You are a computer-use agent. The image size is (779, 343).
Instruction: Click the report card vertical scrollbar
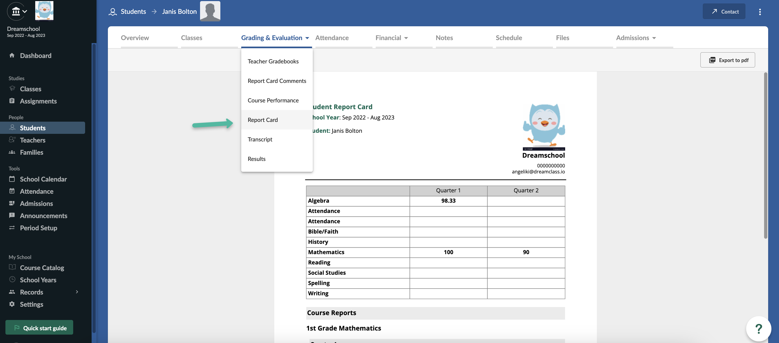pyautogui.click(x=765, y=155)
